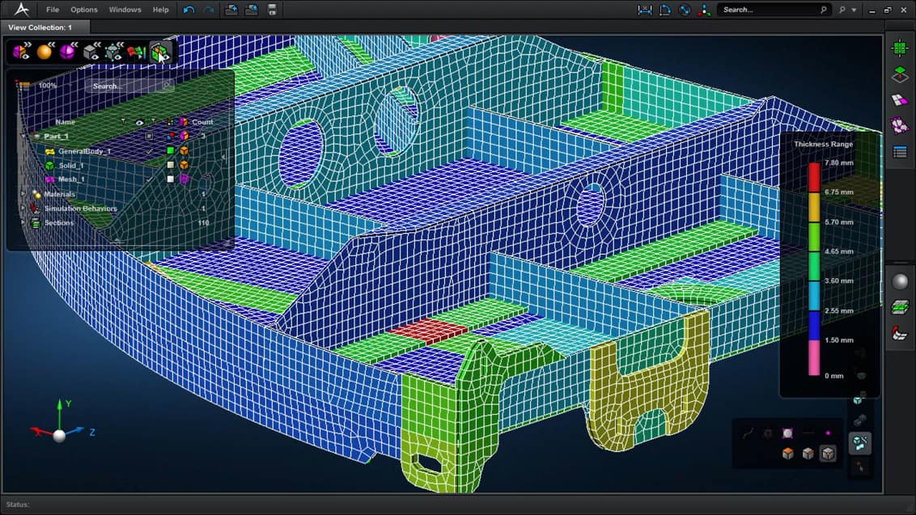Screen dimensions: 916x515
Task: Click the green crosshair grid icon in right sidebar
Action: (899, 48)
